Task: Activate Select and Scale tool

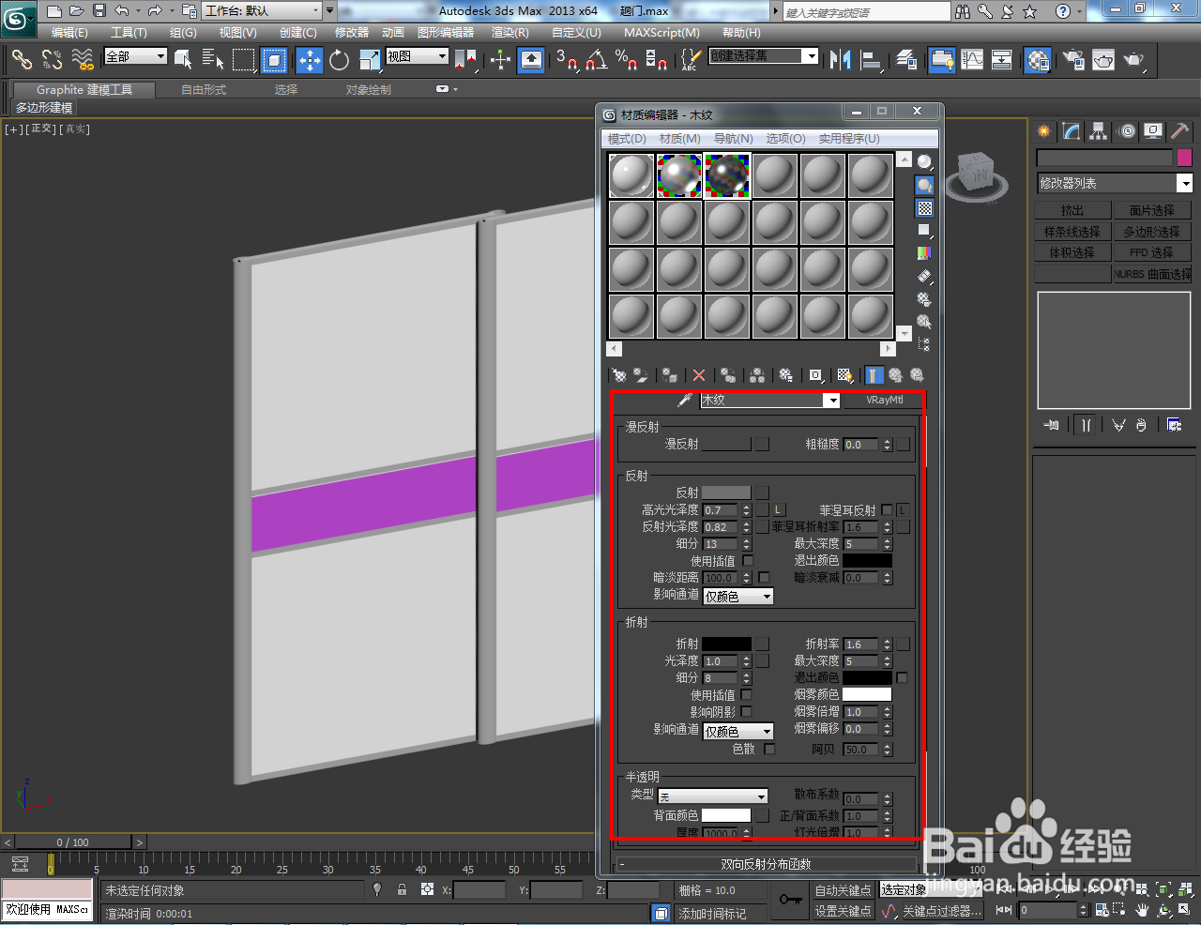Action: [370, 60]
